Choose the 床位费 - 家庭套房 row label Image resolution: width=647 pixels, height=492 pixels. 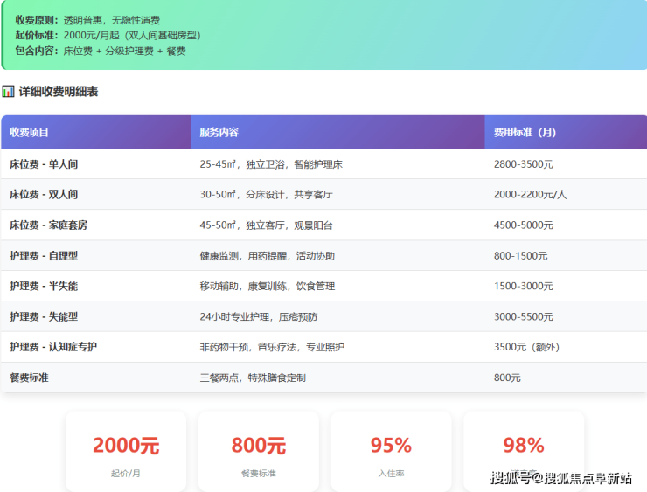click(49, 225)
